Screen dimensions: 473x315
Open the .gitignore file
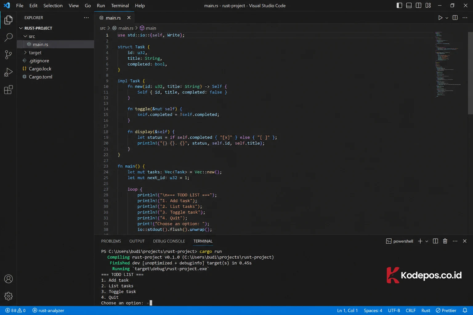pos(55,61)
